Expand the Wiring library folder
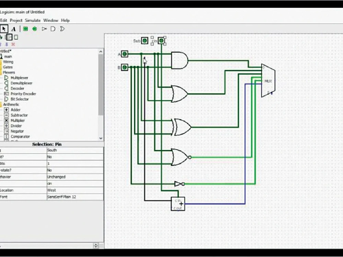 [8, 62]
